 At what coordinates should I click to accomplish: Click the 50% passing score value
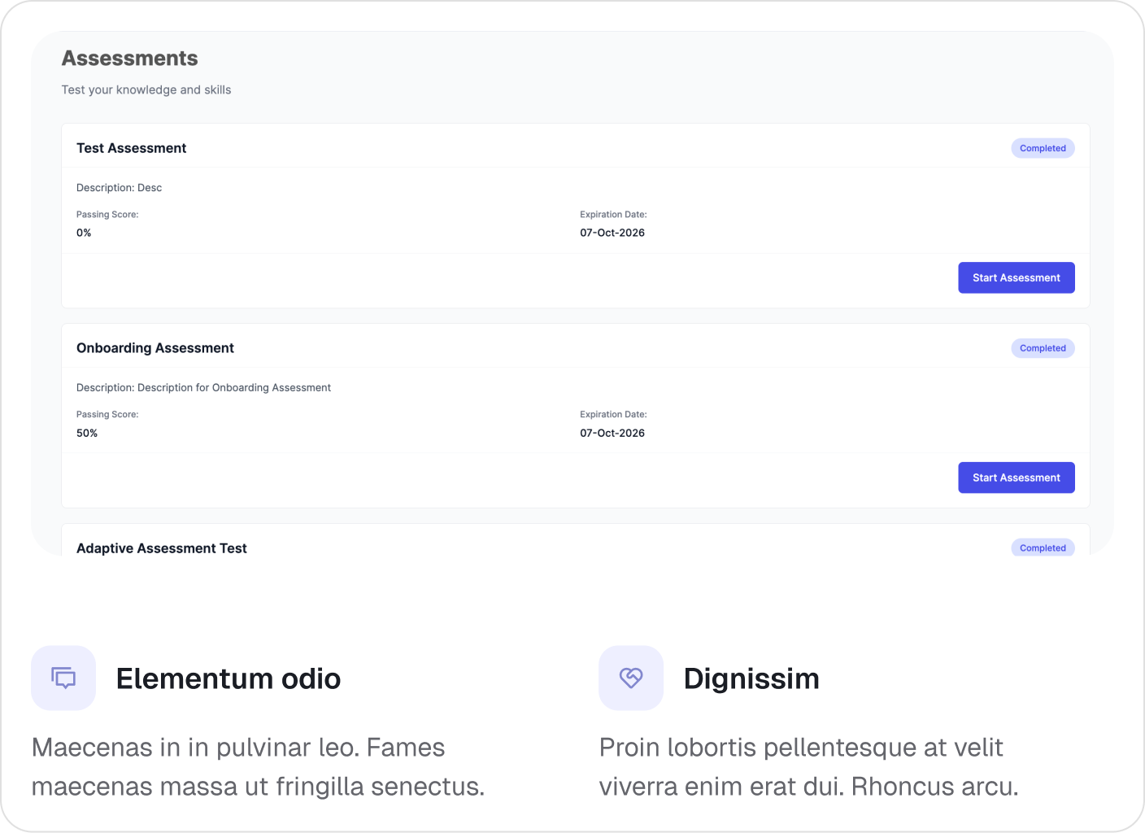pos(87,433)
